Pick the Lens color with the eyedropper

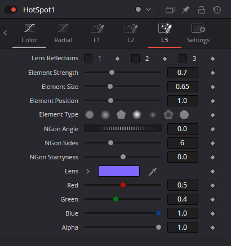point(152,172)
